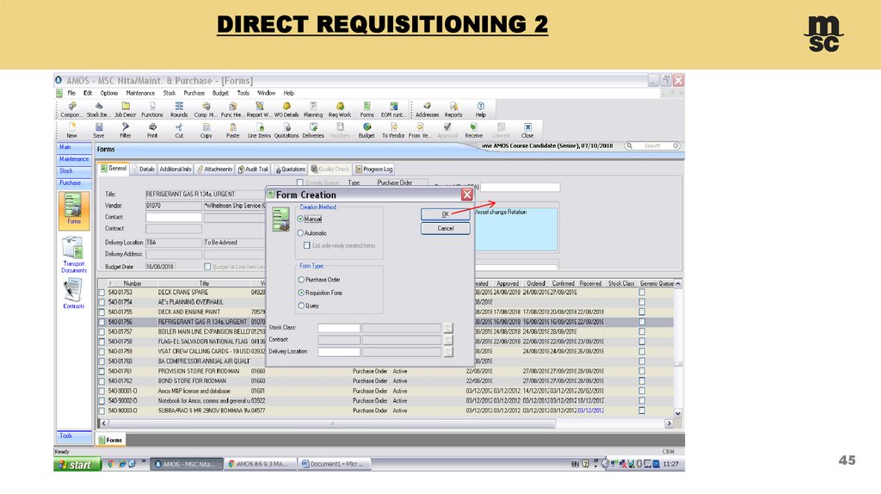Click the Windows Start button
The width and height of the screenshot is (881, 494).
click(x=77, y=464)
